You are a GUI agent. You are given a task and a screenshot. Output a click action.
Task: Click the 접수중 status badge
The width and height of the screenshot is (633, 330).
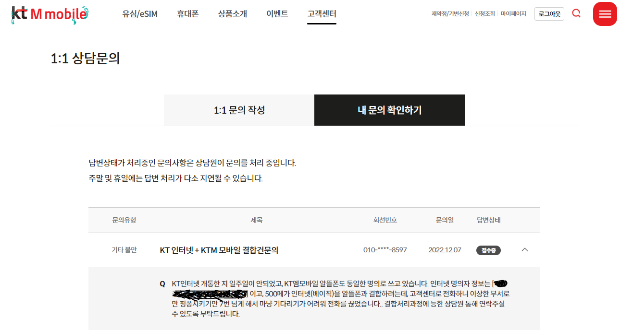pyautogui.click(x=488, y=250)
